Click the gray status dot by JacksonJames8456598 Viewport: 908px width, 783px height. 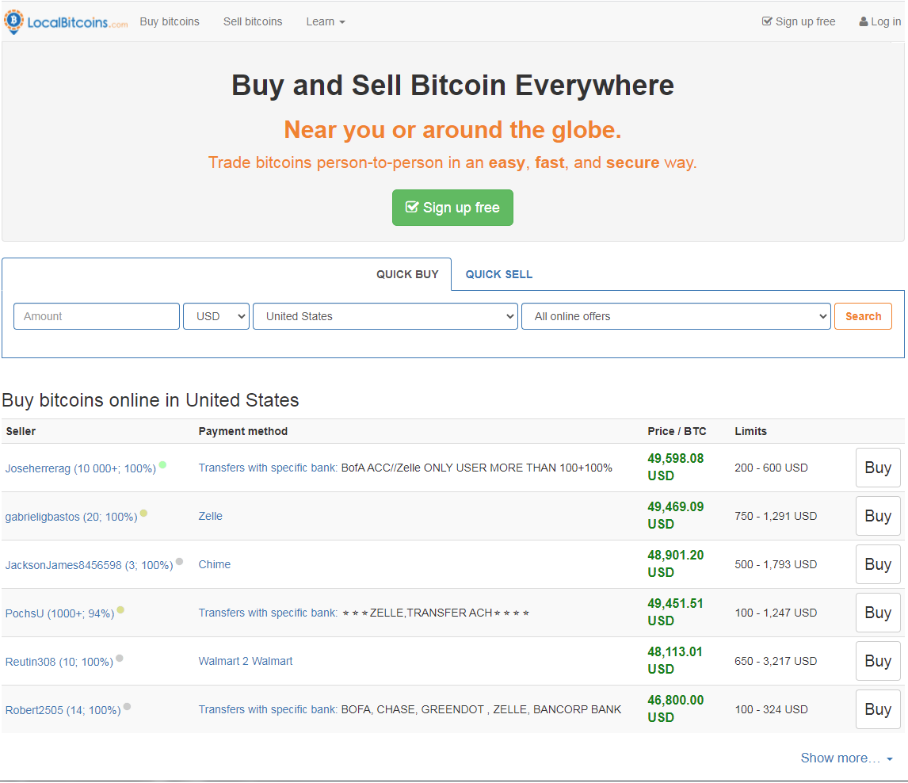coord(180,561)
